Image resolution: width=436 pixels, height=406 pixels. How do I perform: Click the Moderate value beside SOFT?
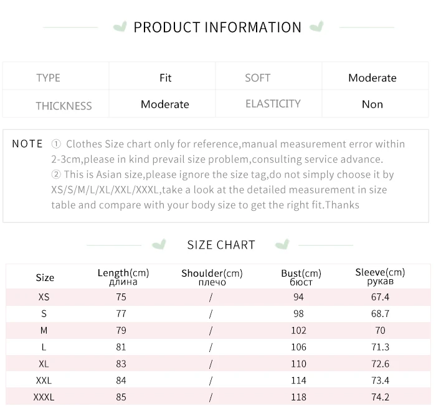tap(372, 78)
